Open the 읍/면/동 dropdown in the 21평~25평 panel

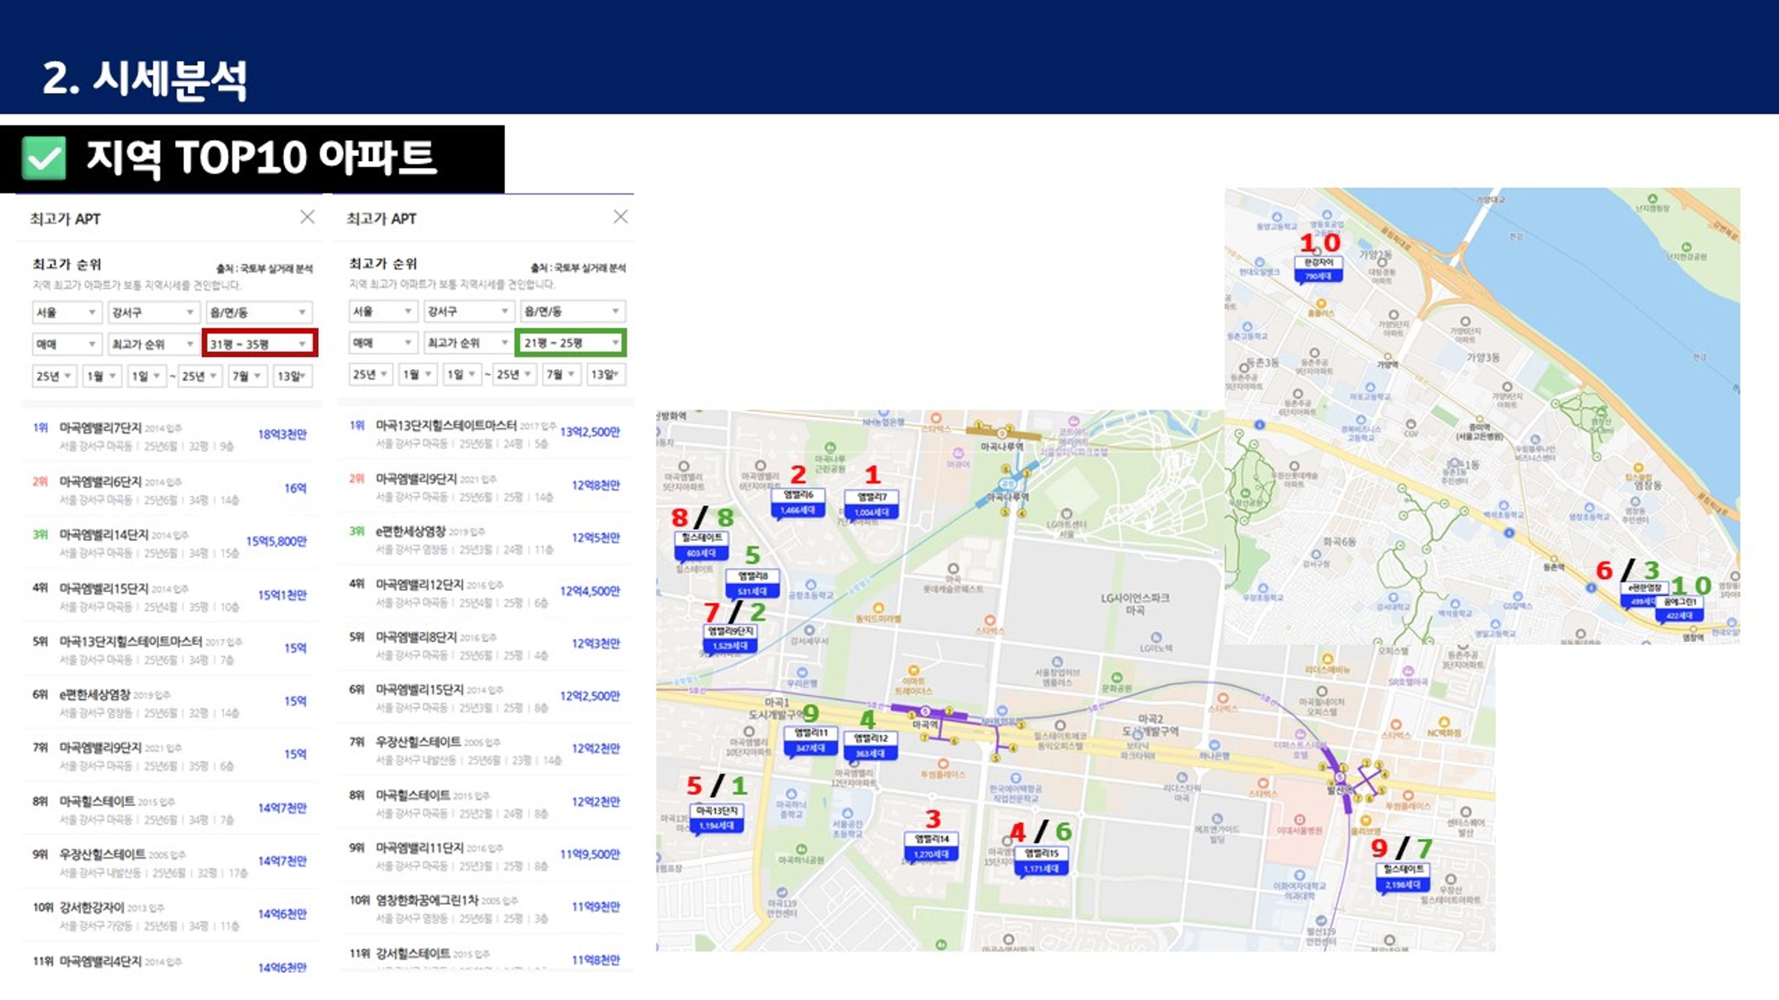573,311
